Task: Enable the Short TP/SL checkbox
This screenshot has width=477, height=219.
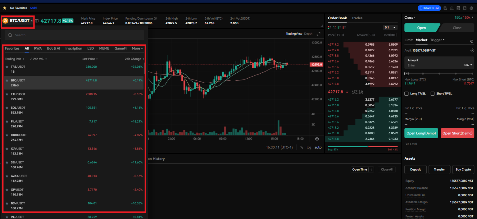Action: (x=433, y=94)
